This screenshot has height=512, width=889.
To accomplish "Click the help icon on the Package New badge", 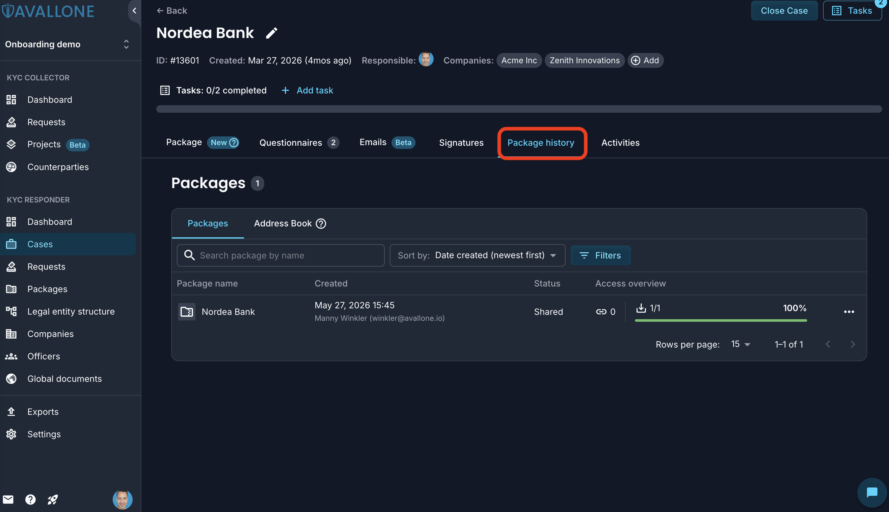I will [234, 142].
